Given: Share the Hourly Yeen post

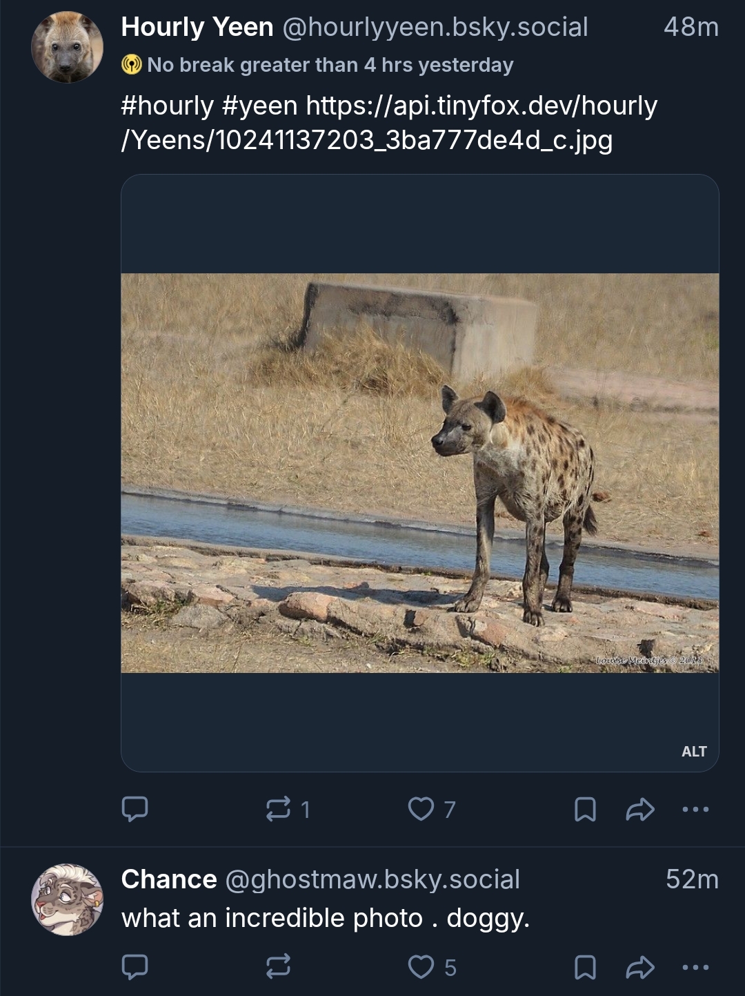Looking at the screenshot, I should tap(639, 809).
